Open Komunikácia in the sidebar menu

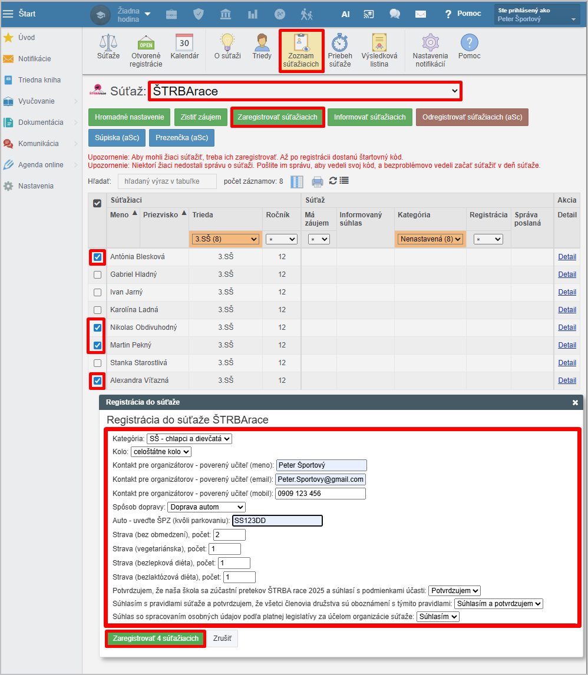[x=38, y=144]
